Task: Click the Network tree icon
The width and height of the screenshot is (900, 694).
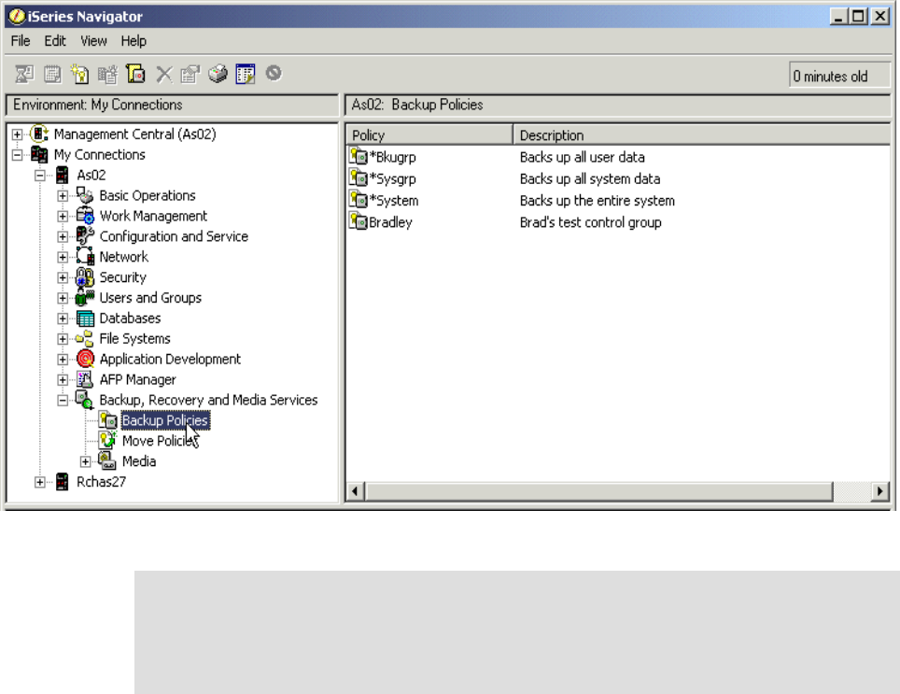Action: [85, 257]
